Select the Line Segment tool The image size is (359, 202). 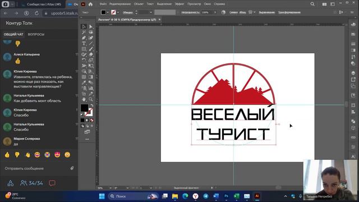point(91,43)
